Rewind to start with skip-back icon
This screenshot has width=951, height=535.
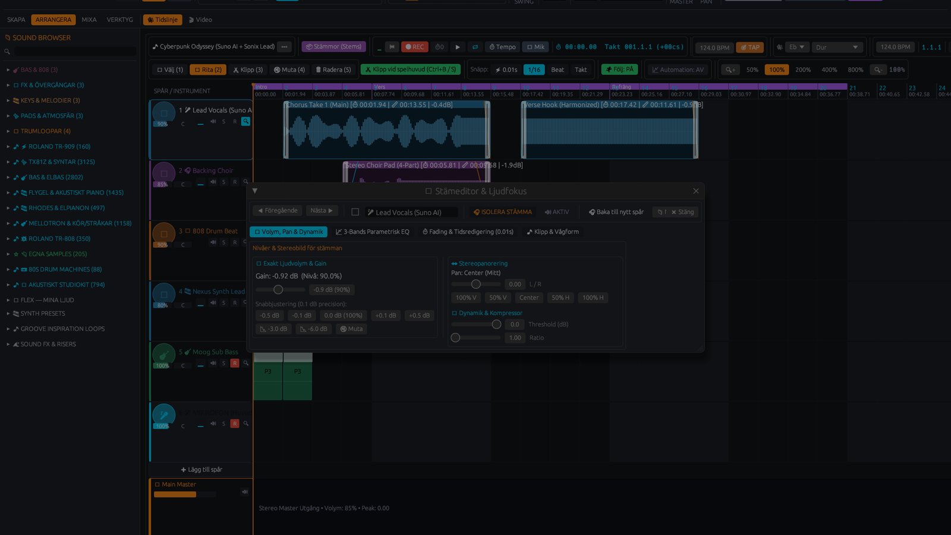(x=392, y=47)
